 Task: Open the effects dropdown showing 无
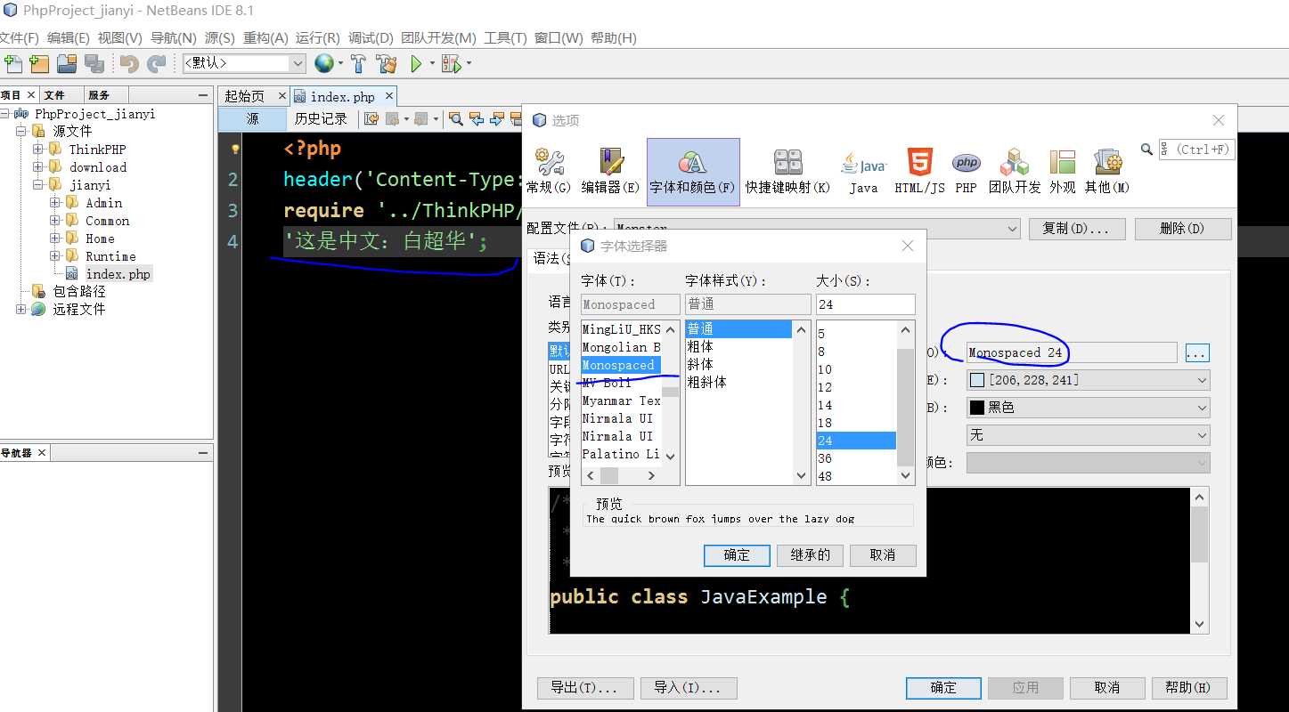click(1088, 435)
